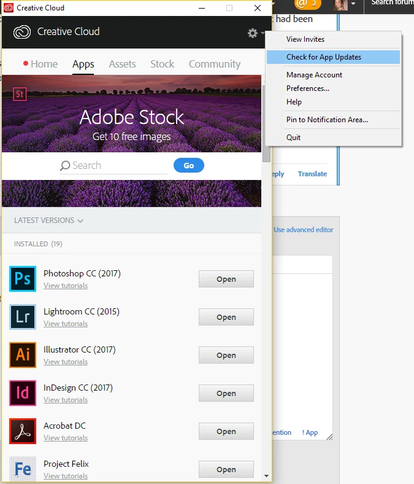Click the Photoshop Ps app icon

(x=23, y=279)
